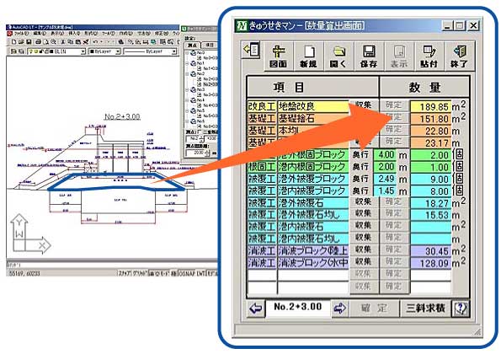Click the Print icon in AutoCAD toolbar
This screenshot has height=354, width=501.
click(38, 42)
